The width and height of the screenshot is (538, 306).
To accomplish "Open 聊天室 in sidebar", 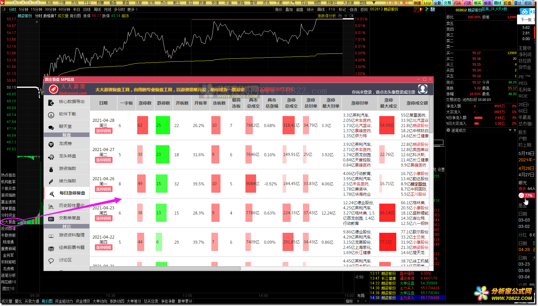I will 67,127.
